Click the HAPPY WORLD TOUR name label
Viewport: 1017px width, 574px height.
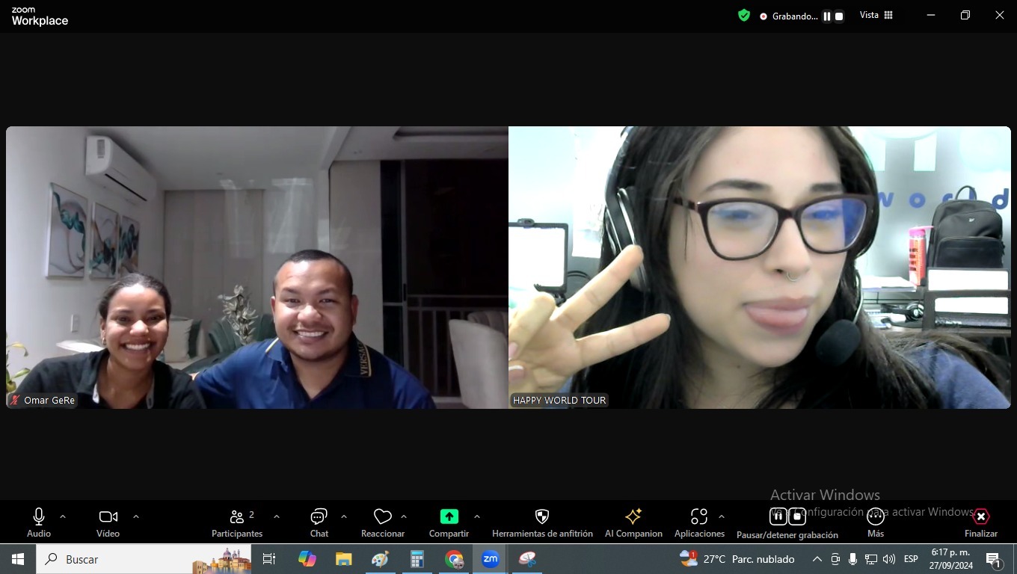point(559,401)
